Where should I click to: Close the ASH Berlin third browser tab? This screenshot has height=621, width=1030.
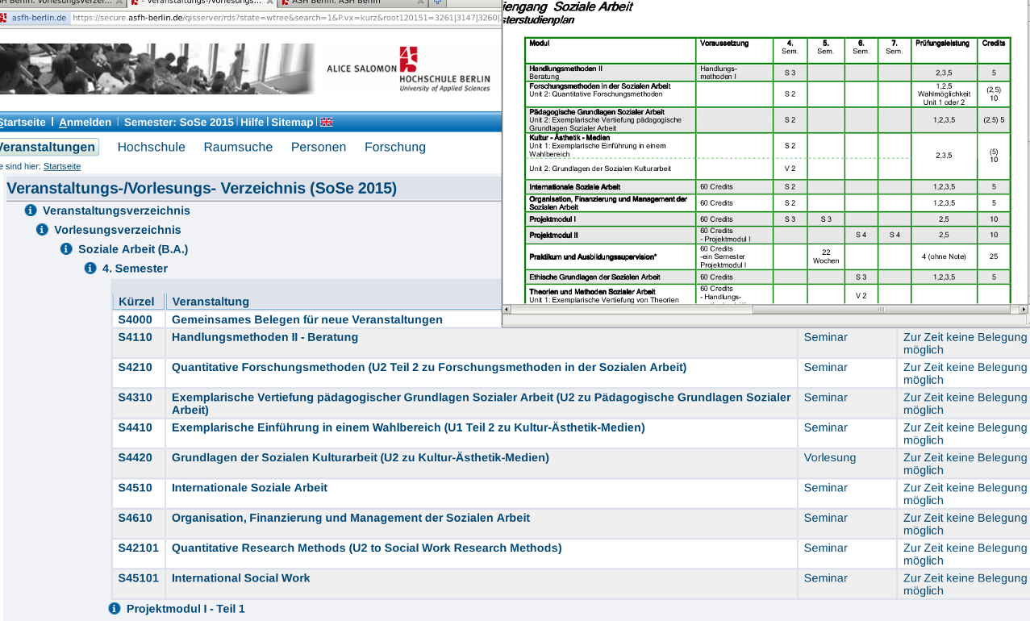(x=420, y=2)
